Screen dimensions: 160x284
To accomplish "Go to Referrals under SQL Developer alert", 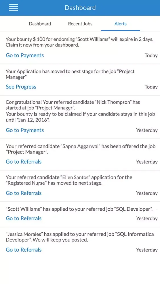I will (x=24, y=218).
